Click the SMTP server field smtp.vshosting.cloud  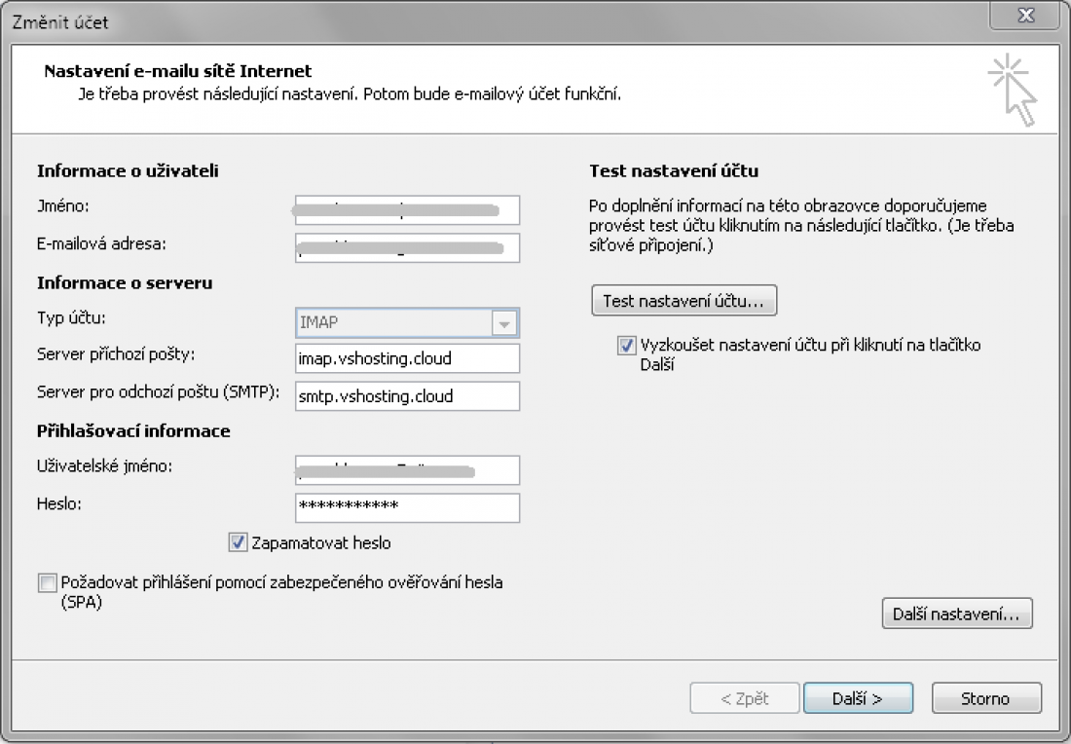(x=407, y=395)
